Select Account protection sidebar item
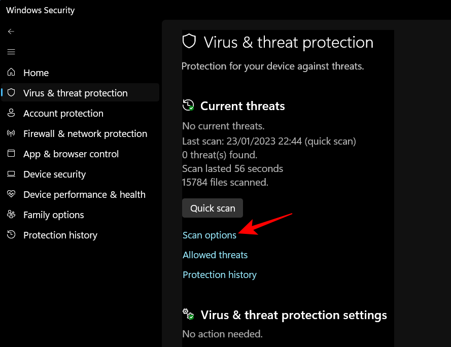451x347 pixels. pyautogui.click(x=63, y=113)
